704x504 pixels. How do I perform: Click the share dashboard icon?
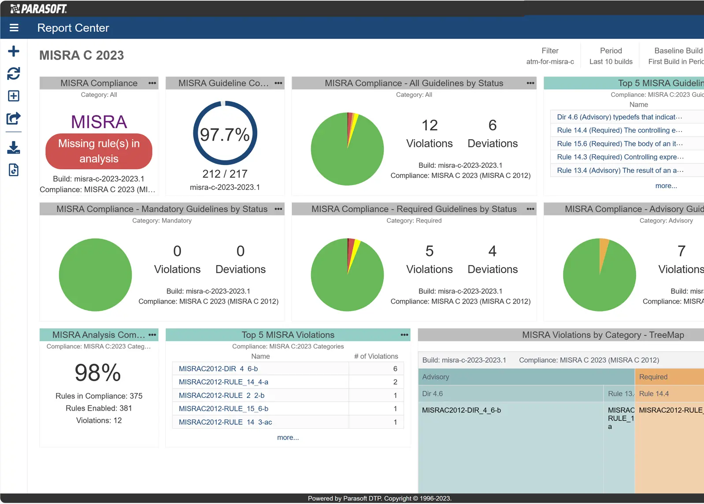tap(14, 119)
